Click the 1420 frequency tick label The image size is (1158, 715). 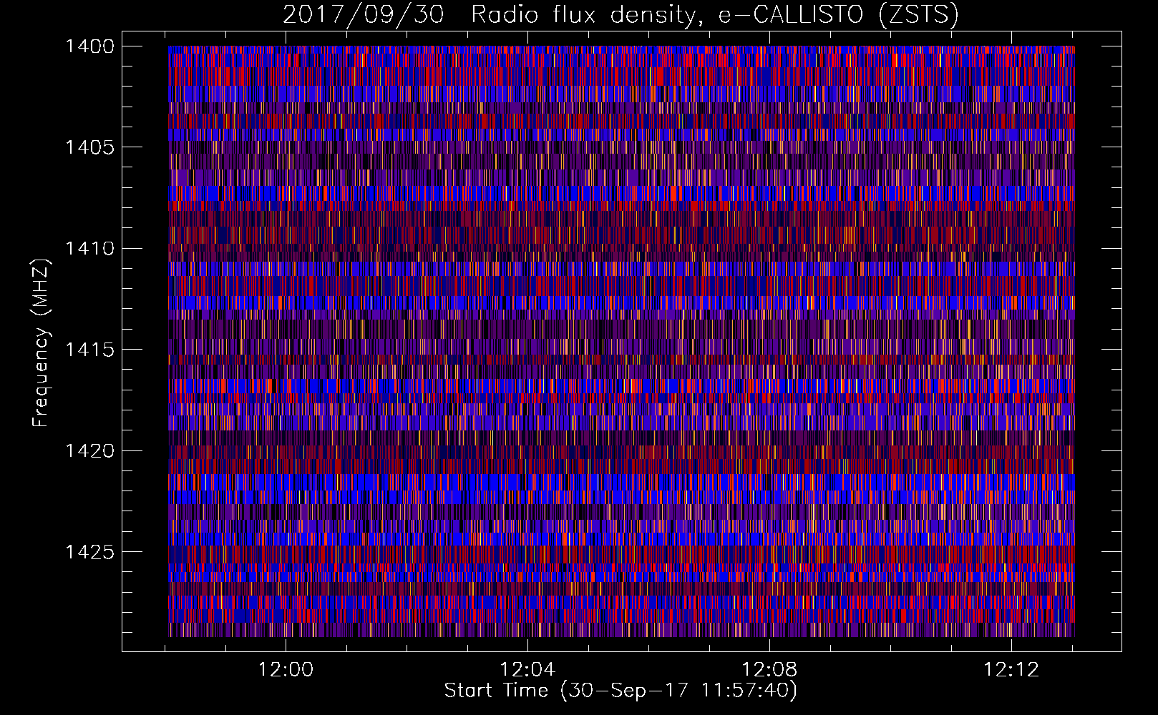(x=89, y=451)
